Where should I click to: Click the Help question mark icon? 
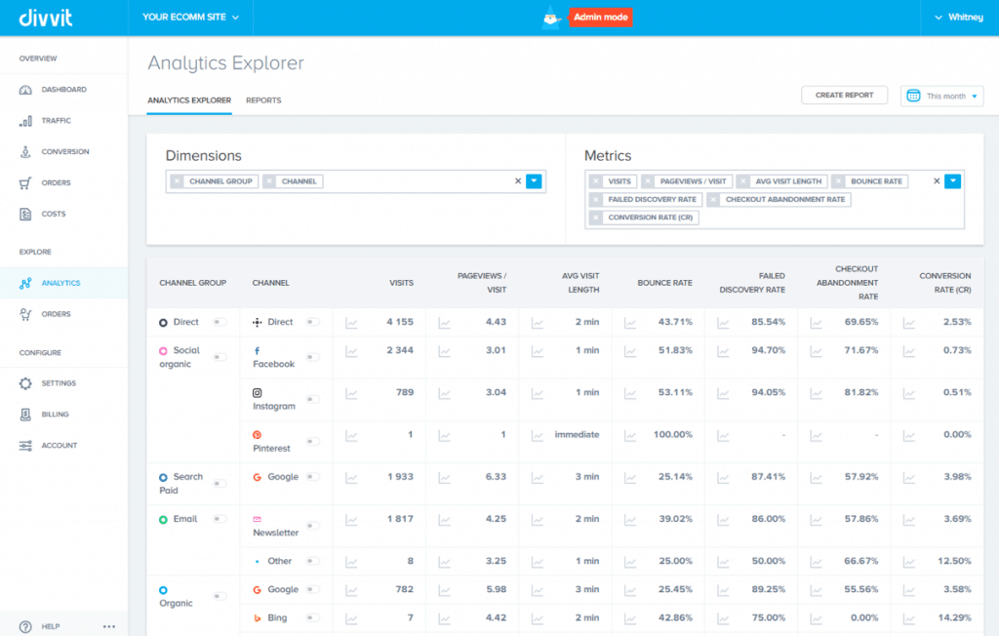[x=25, y=626]
